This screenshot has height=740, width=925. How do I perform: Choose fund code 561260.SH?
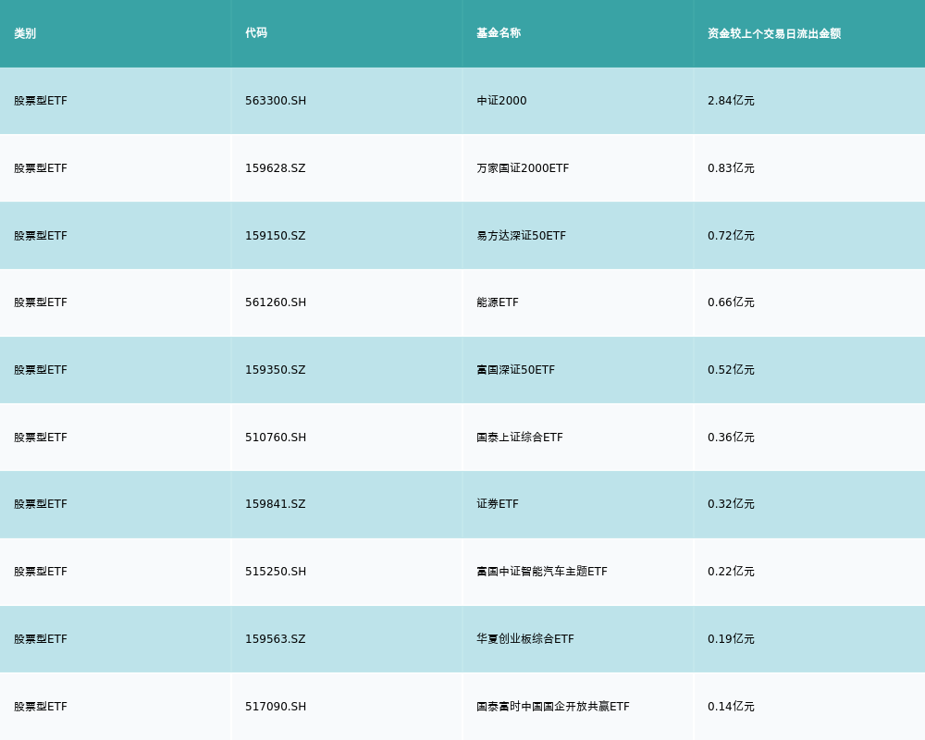pos(276,302)
